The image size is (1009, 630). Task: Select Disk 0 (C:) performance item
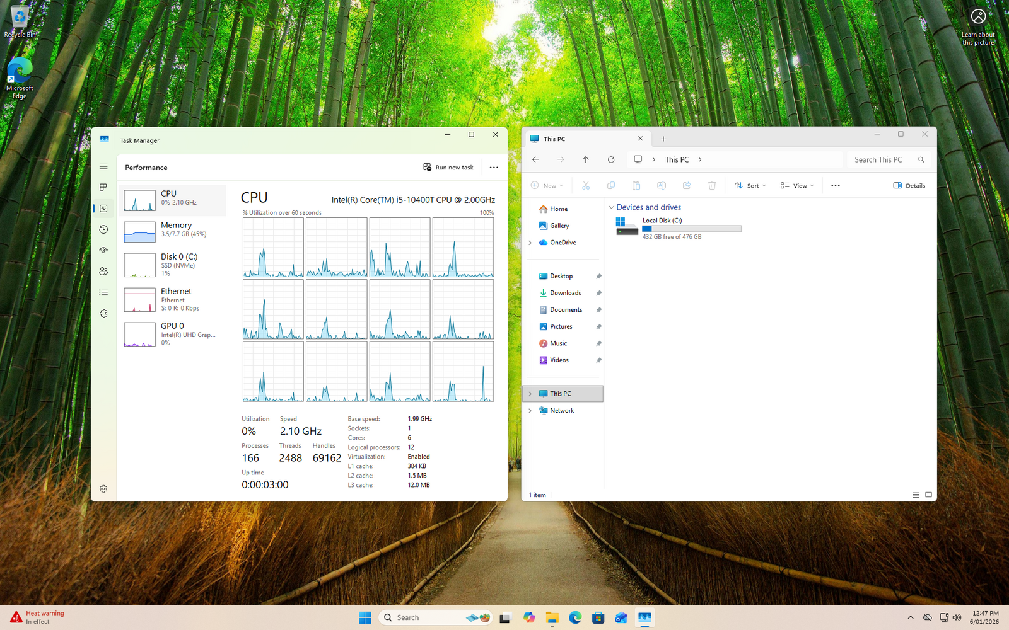click(172, 265)
